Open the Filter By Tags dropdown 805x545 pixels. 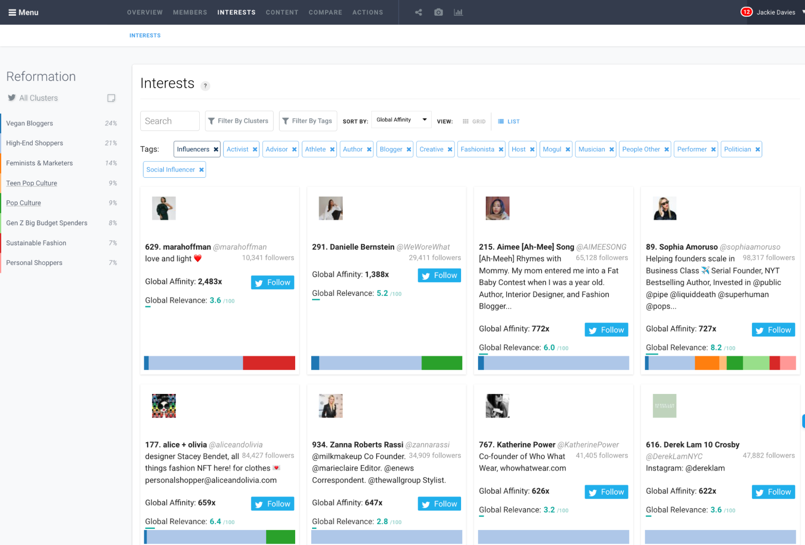point(308,121)
